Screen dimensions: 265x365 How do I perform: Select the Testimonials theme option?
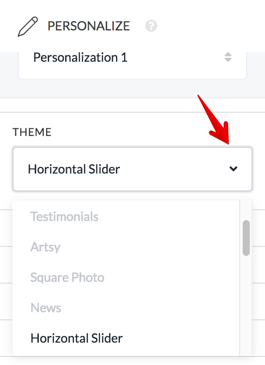tap(64, 216)
